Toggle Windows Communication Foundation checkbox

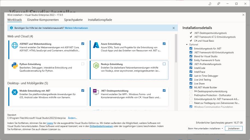click(x=191, y=107)
